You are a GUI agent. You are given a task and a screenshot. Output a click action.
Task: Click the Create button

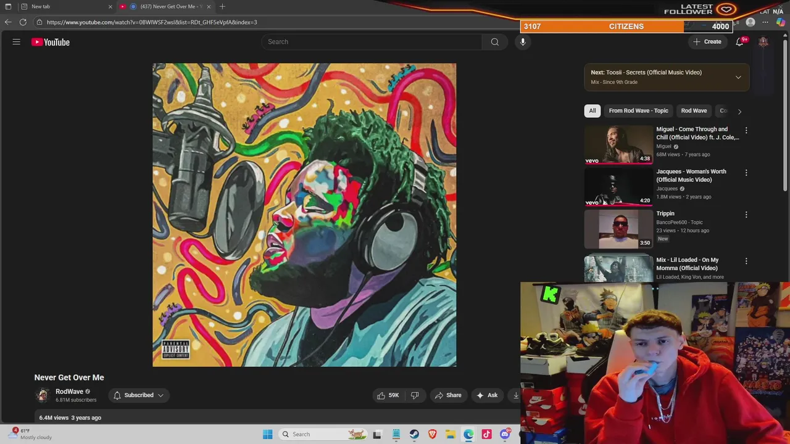coord(707,42)
